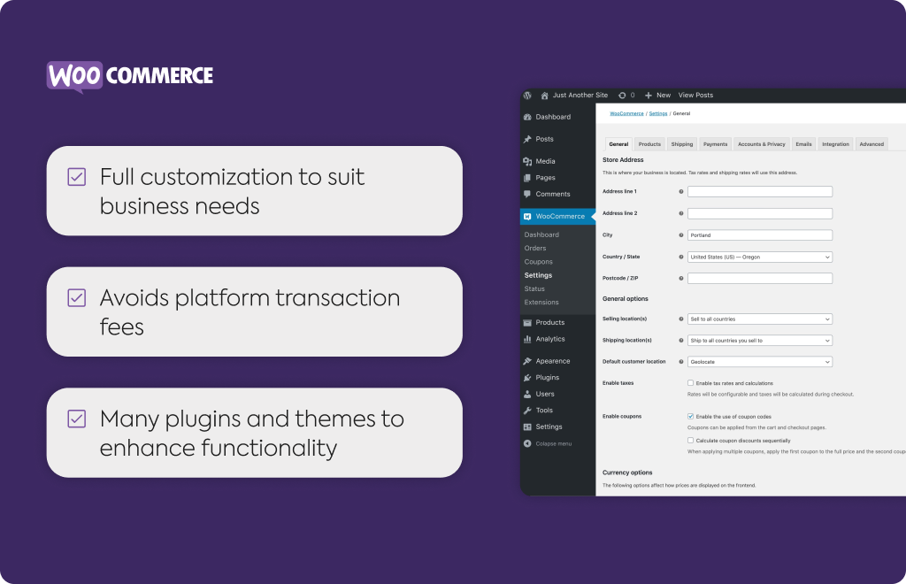Click the Dashboard gauge icon in sidebar
Screen dimensions: 906x584
pos(527,117)
